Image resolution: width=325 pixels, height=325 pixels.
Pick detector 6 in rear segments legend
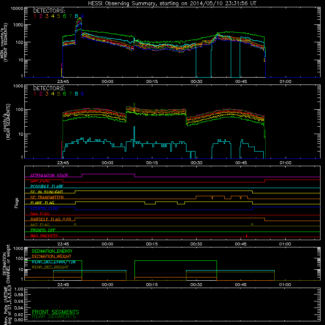click(65, 94)
